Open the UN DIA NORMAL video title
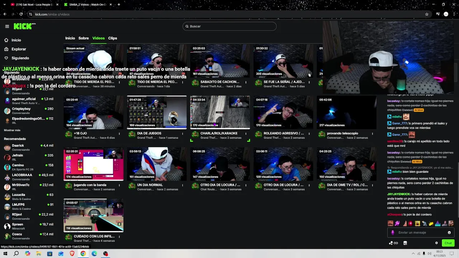This screenshot has width=459, height=258. point(150,185)
